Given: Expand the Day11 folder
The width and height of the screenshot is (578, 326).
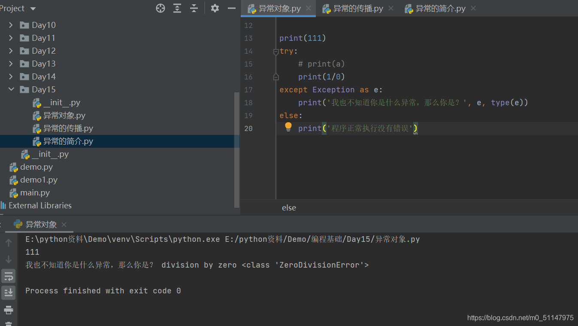Looking at the screenshot, I should pyautogui.click(x=11, y=38).
